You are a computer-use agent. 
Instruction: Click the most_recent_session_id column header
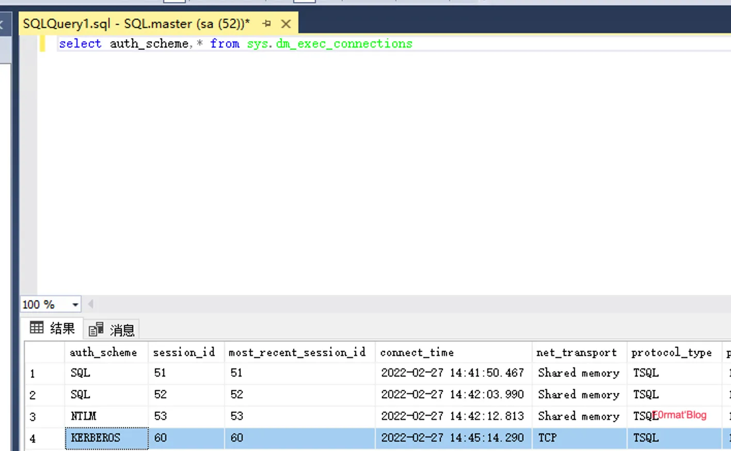(x=297, y=352)
